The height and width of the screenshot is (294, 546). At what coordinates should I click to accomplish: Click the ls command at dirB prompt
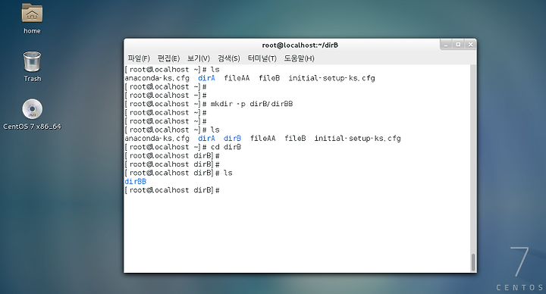(x=227, y=173)
